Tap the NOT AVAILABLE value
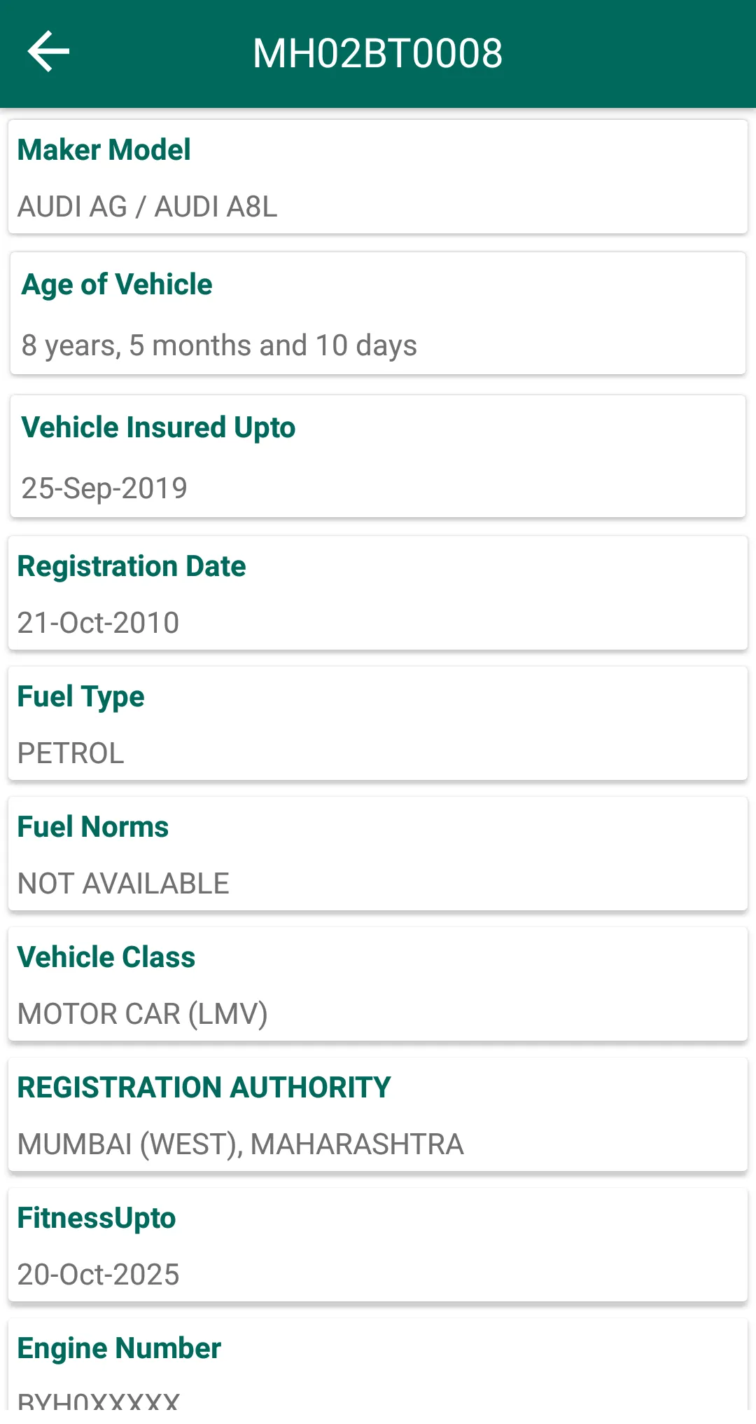The image size is (756, 1424). pyautogui.click(x=123, y=884)
